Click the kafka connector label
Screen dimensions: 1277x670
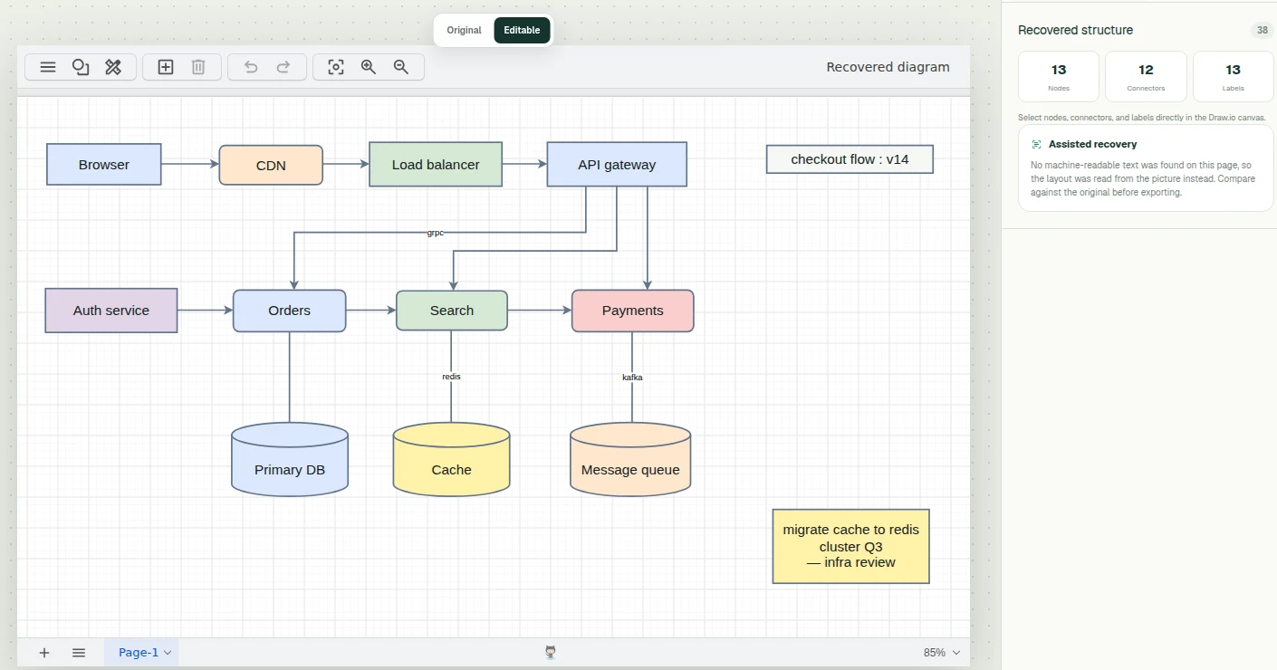pos(632,377)
